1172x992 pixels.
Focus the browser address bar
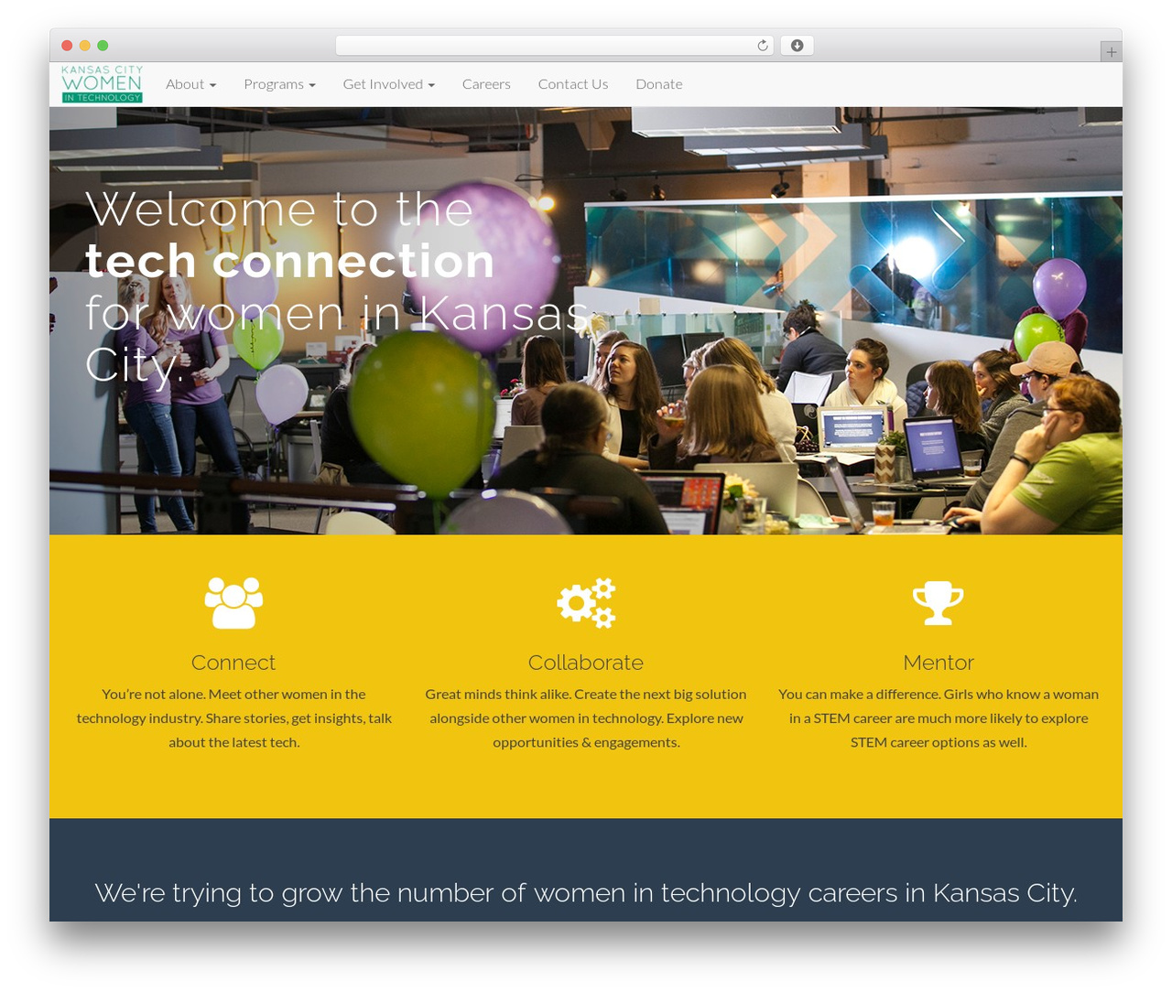pyautogui.click(x=554, y=46)
